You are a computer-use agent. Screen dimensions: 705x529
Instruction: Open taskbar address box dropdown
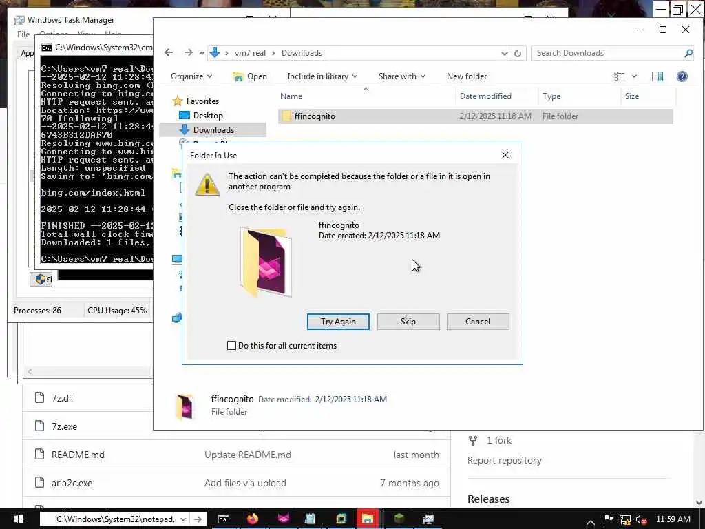pyautogui.click(x=183, y=519)
